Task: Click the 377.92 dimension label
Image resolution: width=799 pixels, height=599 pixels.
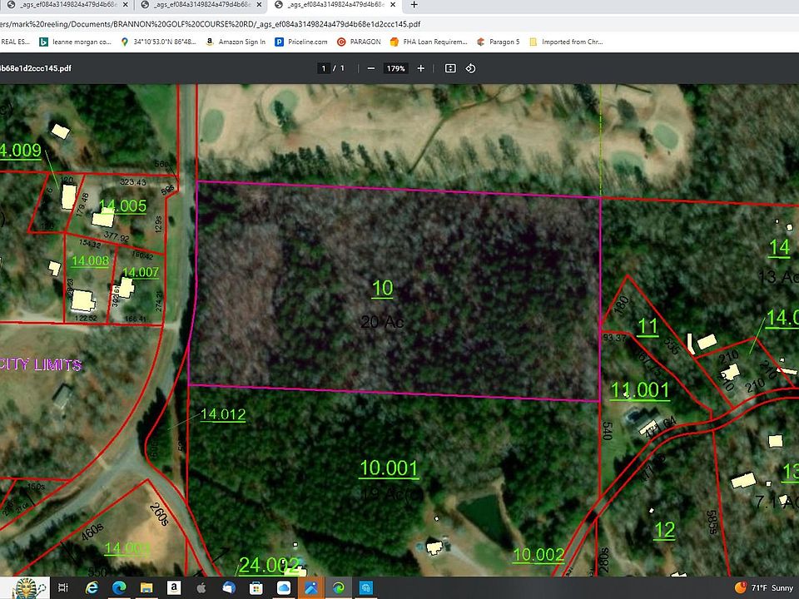Action: [117, 236]
